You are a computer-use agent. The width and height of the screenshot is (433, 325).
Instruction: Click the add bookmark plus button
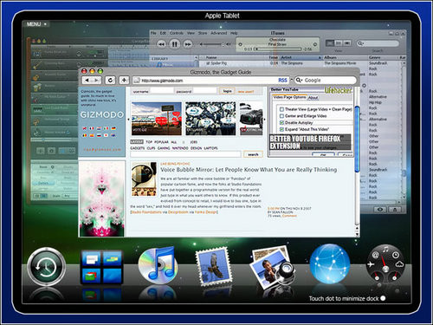click(124, 80)
